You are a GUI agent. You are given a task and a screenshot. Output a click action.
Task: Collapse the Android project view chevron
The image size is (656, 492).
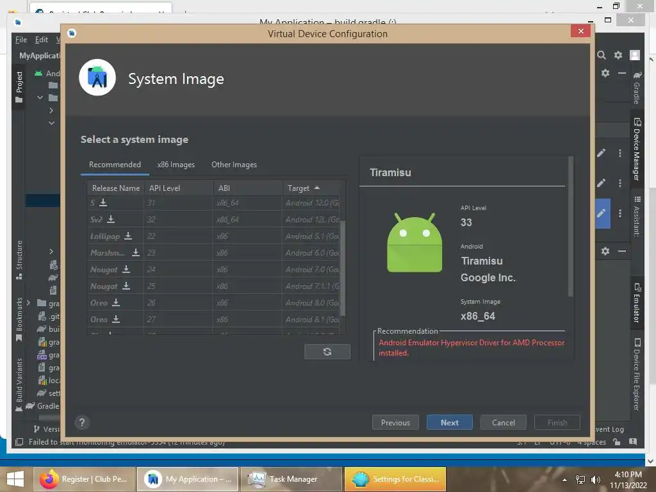click(x=40, y=97)
